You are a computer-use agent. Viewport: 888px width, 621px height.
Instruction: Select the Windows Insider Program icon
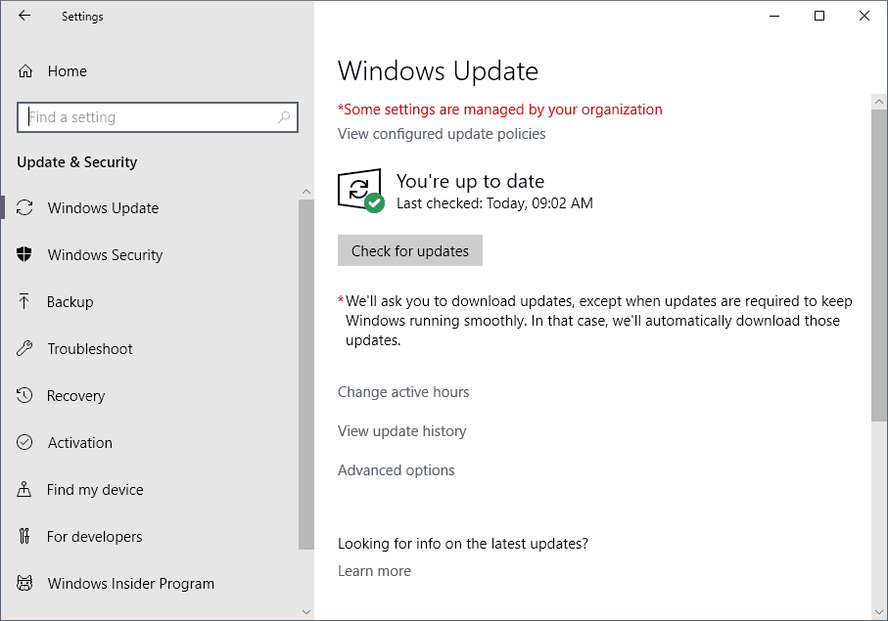[26, 583]
